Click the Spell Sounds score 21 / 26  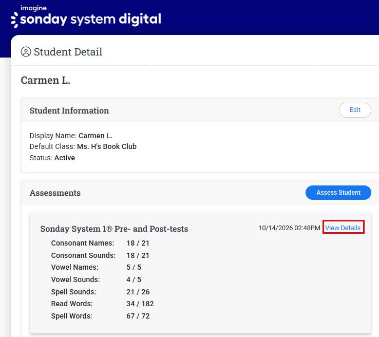138,292
